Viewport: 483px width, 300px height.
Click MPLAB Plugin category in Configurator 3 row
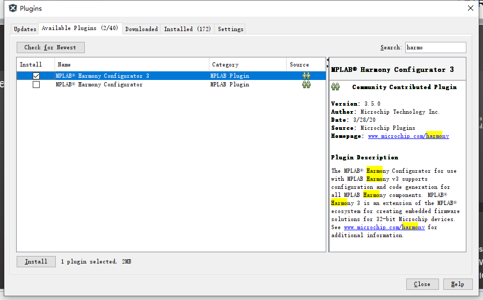pyautogui.click(x=230, y=76)
